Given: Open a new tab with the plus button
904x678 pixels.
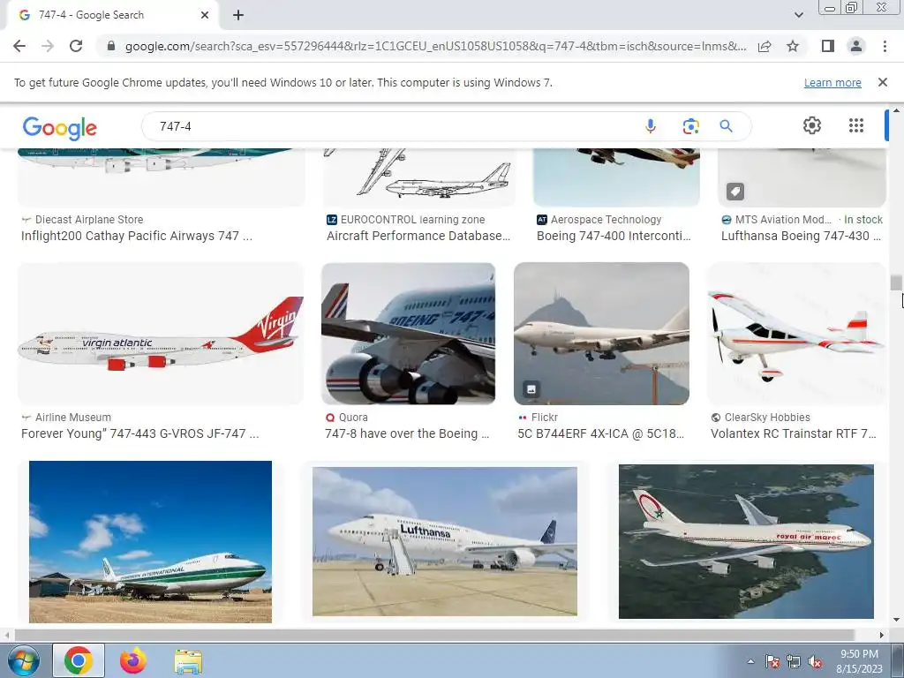Looking at the screenshot, I should 238,15.
